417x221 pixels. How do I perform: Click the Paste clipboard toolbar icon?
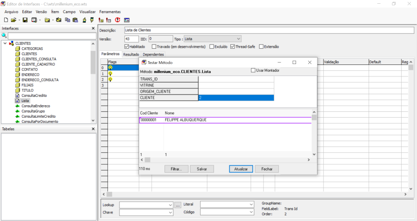(x=75, y=20)
